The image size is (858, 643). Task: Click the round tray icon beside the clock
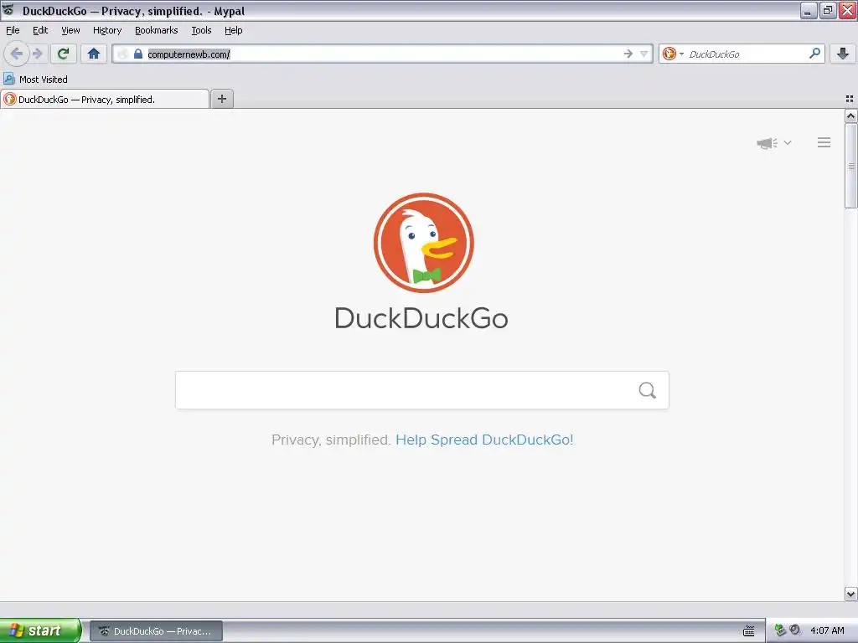pos(795,630)
